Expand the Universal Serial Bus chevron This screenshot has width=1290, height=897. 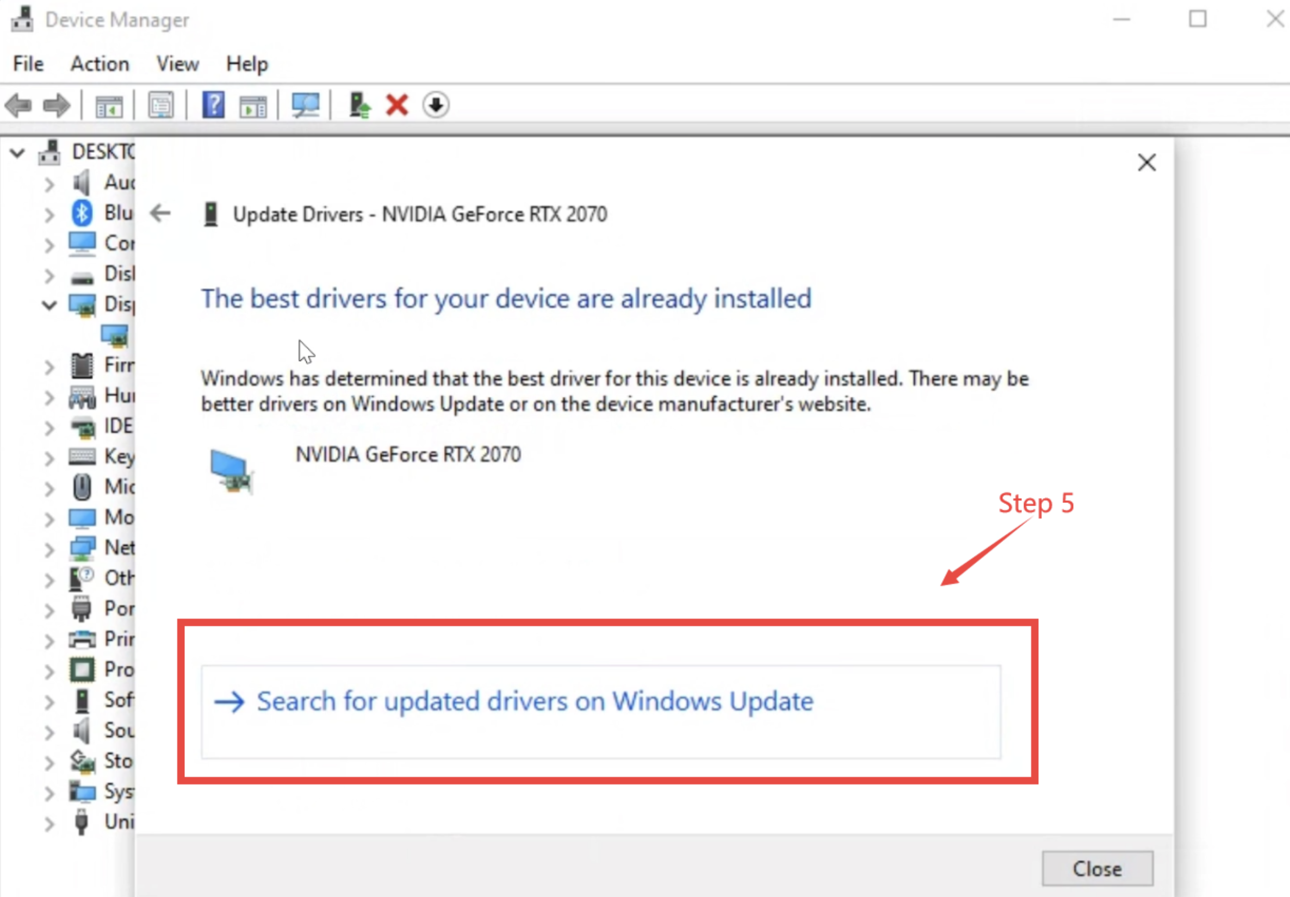coord(49,824)
